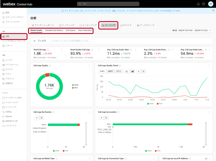
Task: Open Avg. Call Leg Audio Late... options
Action: point(209,50)
